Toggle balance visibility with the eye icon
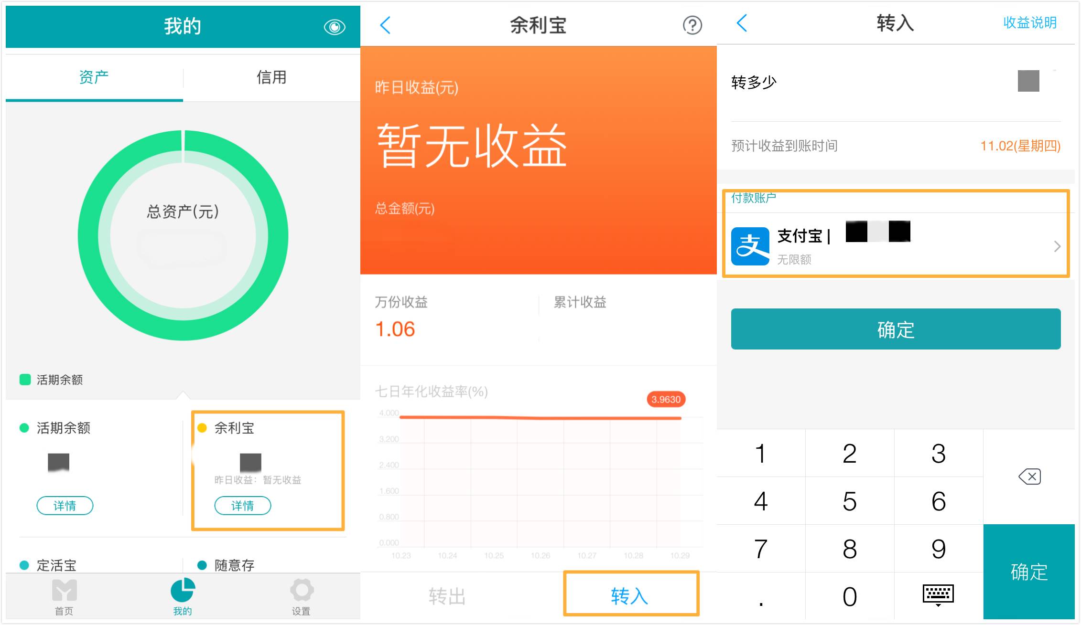Image resolution: width=1081 pixels, height=625 pixels. tap(335, 27)
